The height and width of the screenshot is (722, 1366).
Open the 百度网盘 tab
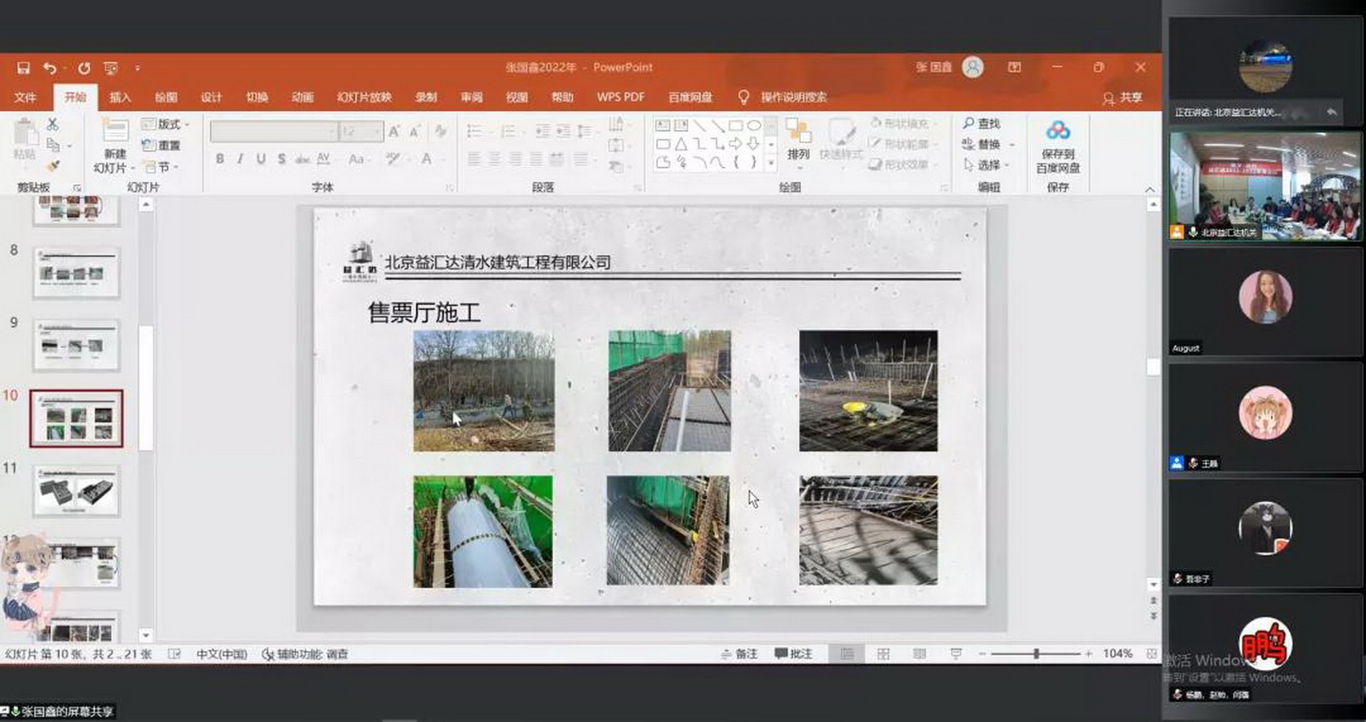click(x=690, y=97)
